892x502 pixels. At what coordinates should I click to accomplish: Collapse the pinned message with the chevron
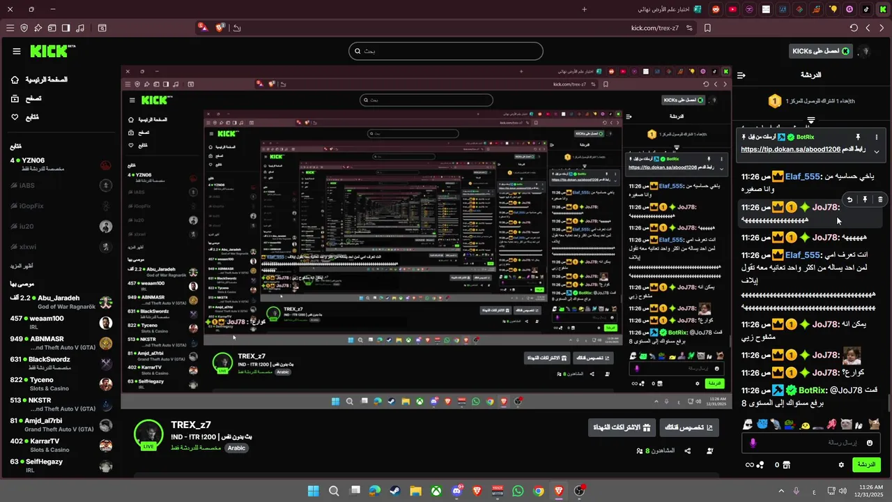[x=877, y=151]
